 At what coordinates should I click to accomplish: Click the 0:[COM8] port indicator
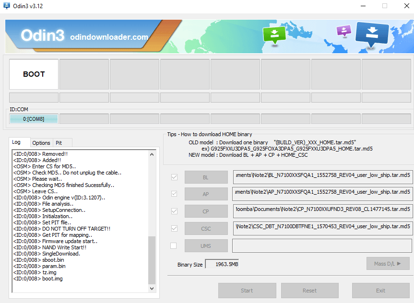pos(34,119)
